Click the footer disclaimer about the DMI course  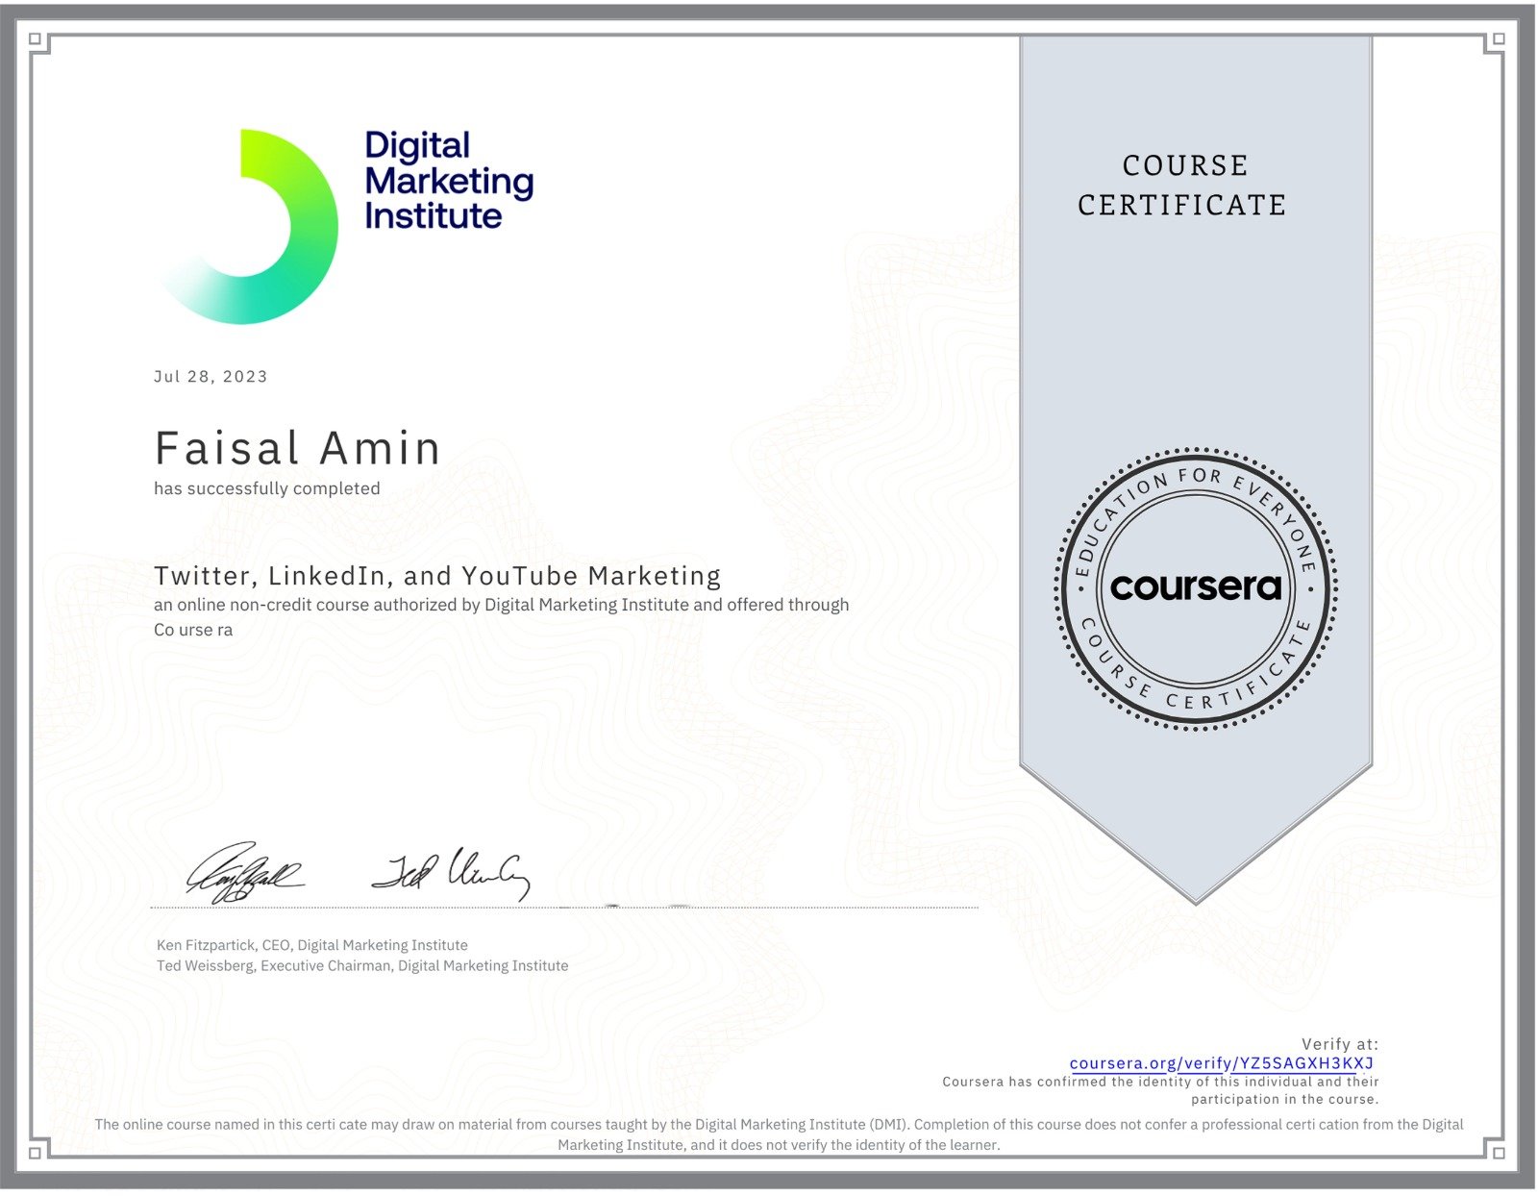(x=779, y=1134)
